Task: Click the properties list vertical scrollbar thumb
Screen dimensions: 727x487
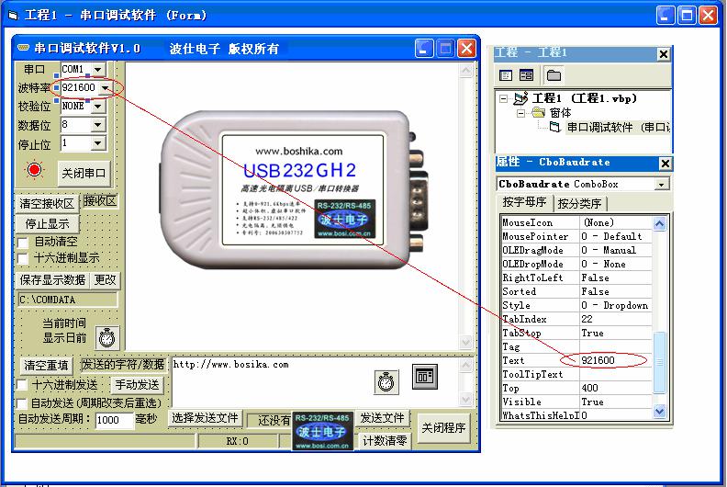Action: point(658,361)
